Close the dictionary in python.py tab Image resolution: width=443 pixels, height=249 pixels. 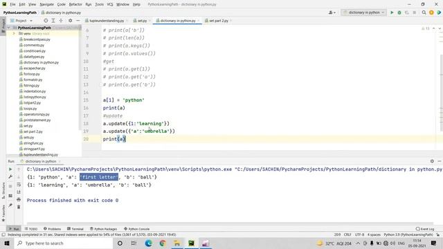[x=199, y=21]
